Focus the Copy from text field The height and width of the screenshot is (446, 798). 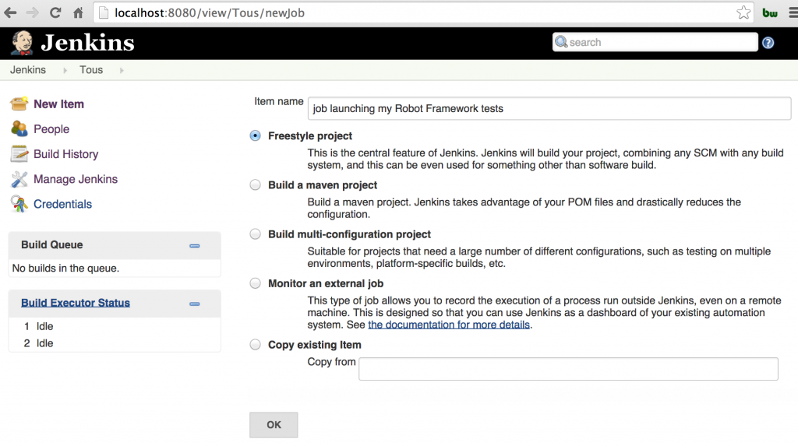568,369
